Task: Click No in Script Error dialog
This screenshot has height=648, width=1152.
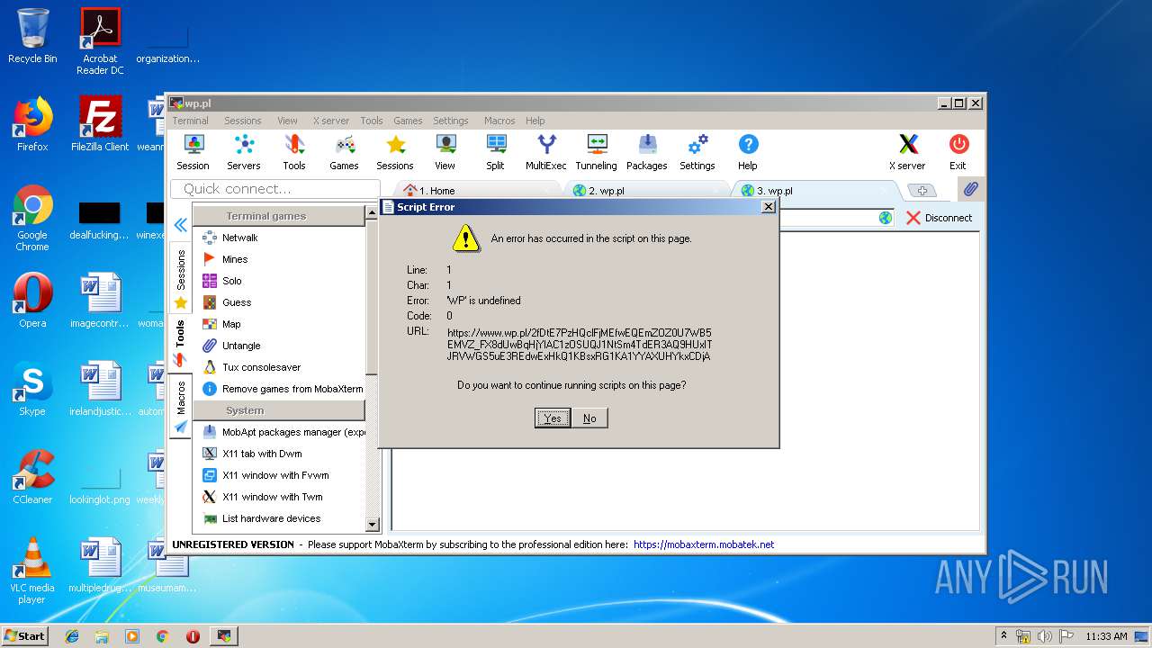Action: [589, 418]
